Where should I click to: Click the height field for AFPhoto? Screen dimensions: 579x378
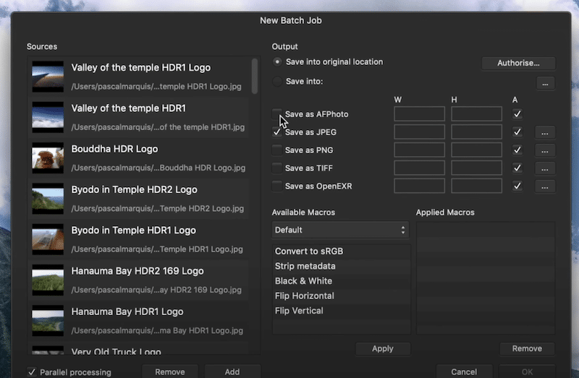(x=476, y=114)
